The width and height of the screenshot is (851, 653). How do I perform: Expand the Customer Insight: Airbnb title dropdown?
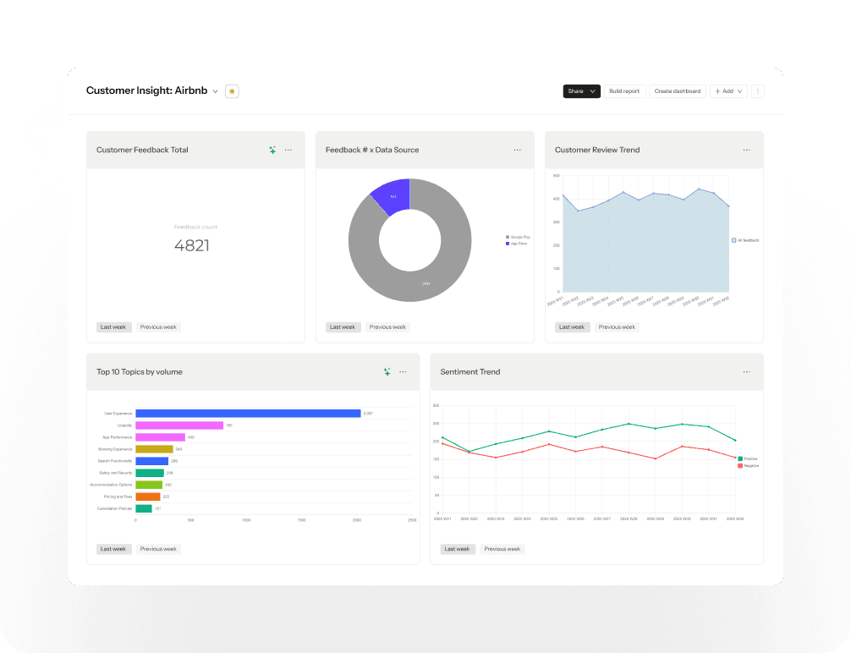click(216, 91)
